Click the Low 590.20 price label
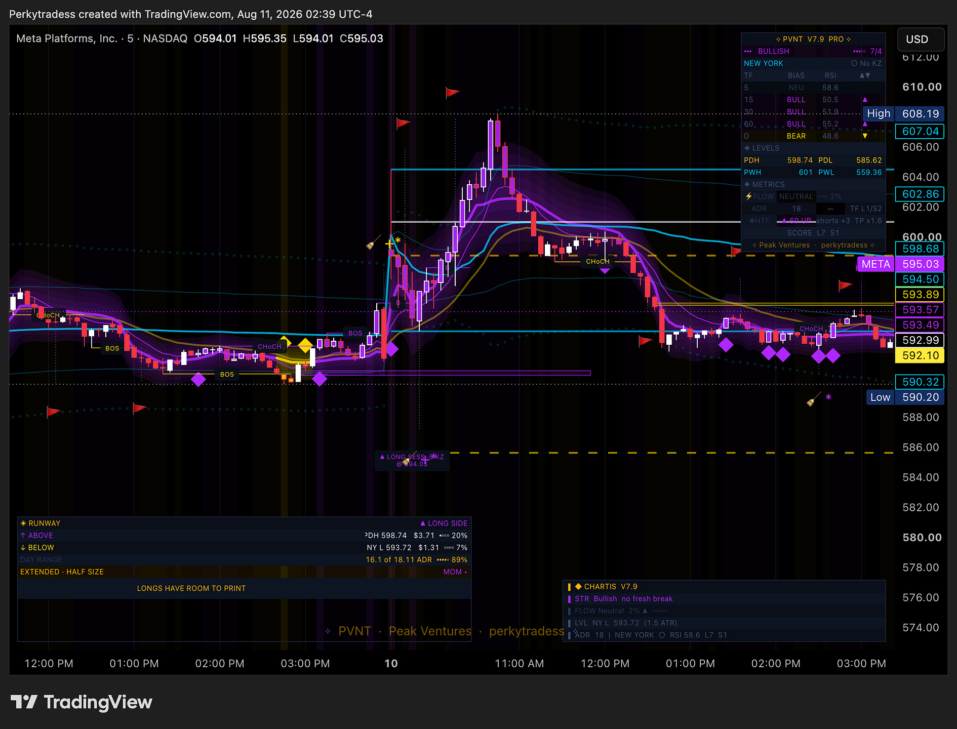The width and height of the screenshot is (957, 729). (905, 397)
